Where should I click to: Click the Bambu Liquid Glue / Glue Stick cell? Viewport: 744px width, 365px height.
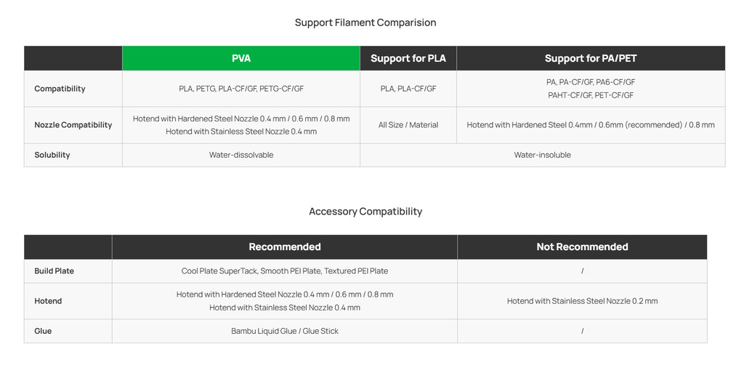(284, 331)
